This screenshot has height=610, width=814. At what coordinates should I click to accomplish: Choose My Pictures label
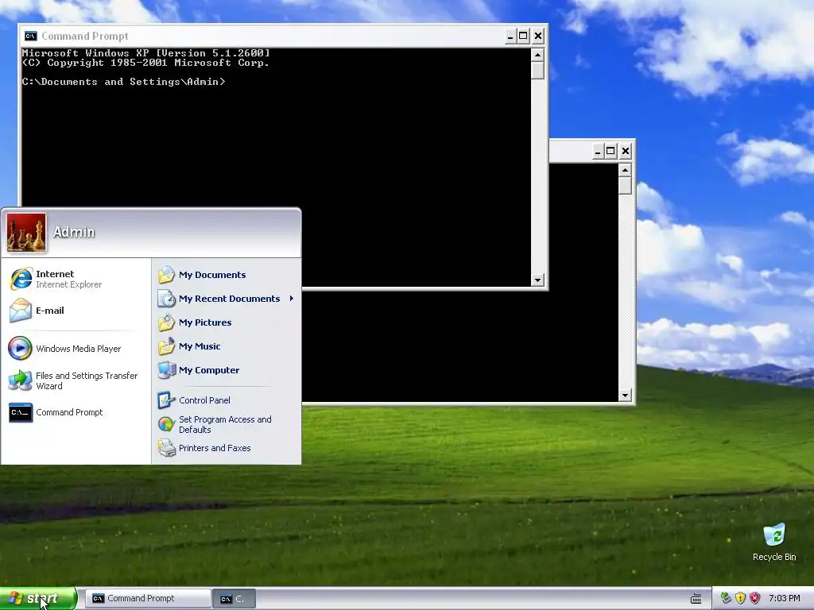pos(205,322)
